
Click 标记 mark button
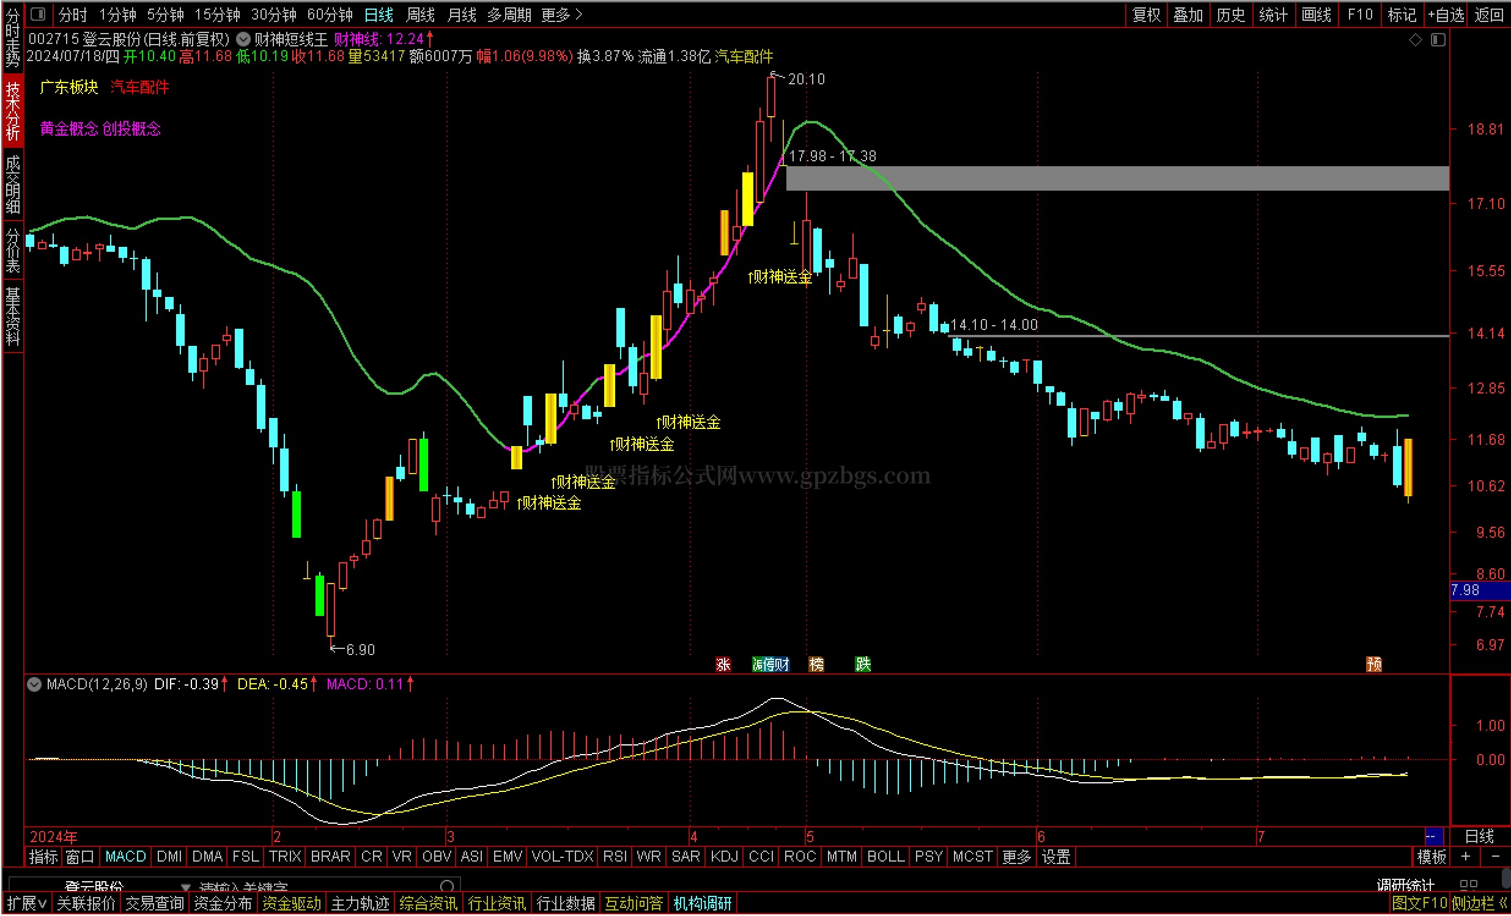click(1402, 15)
